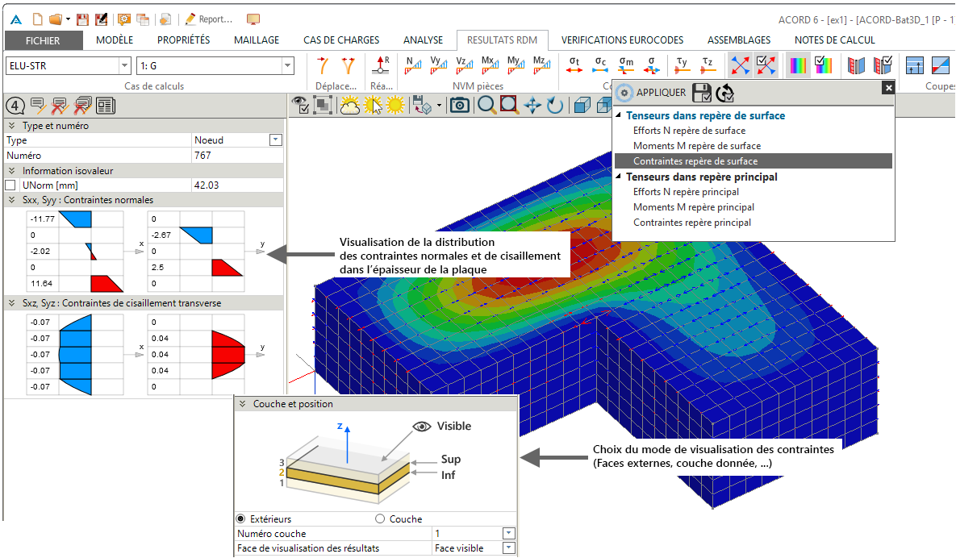
Task: Click the red save floppy disk icon
Action: coord(82,19)
